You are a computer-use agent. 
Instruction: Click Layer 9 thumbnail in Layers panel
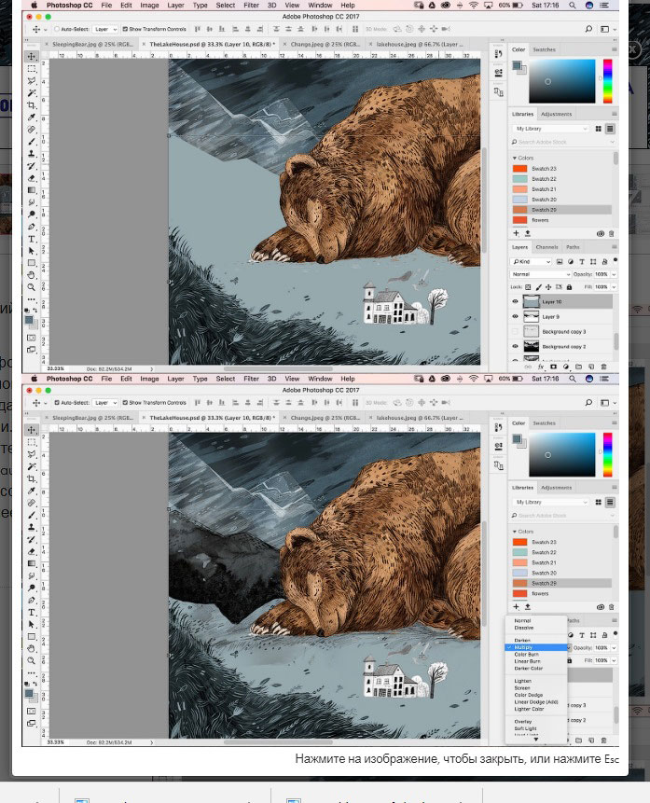(531, 316)
